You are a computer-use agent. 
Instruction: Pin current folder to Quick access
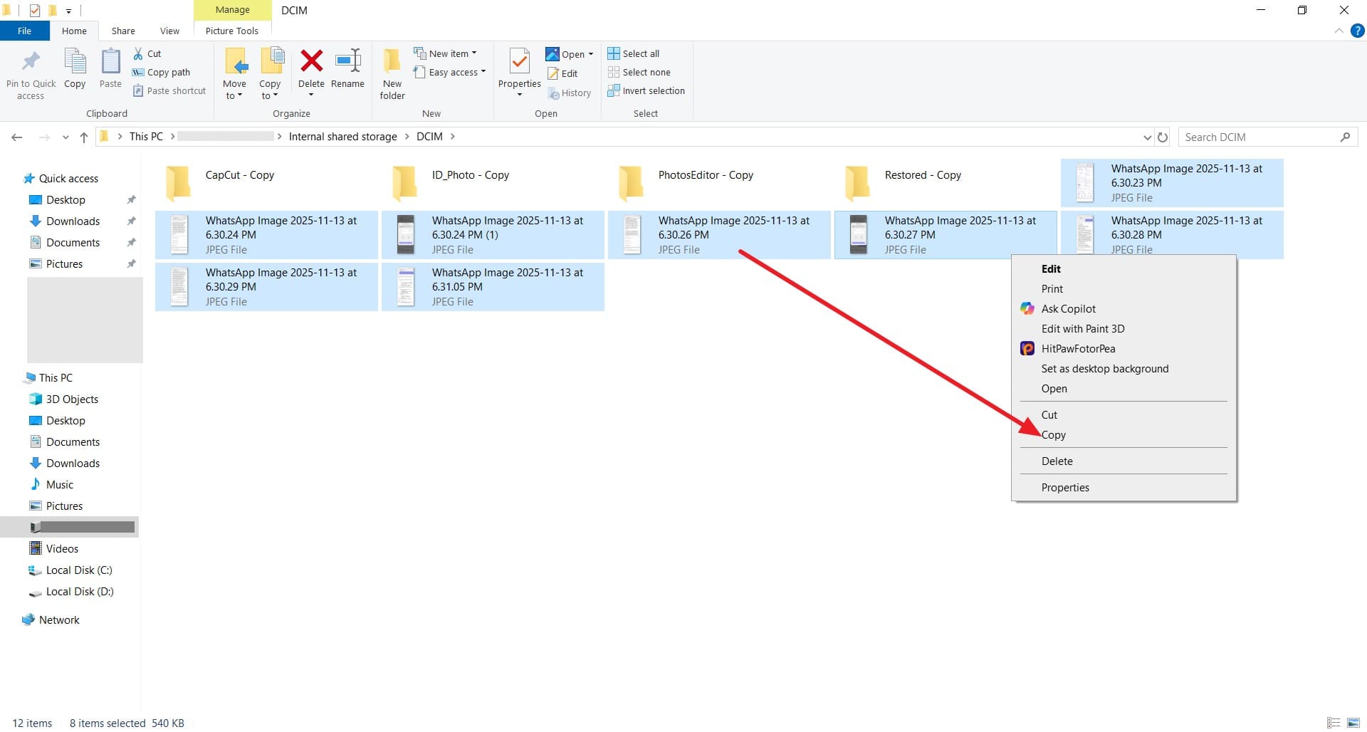(x=30, y=73)
